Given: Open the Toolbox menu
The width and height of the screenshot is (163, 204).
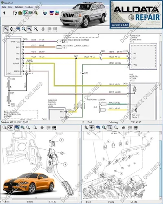Looking at the screenshot, I should coord(29,7).
